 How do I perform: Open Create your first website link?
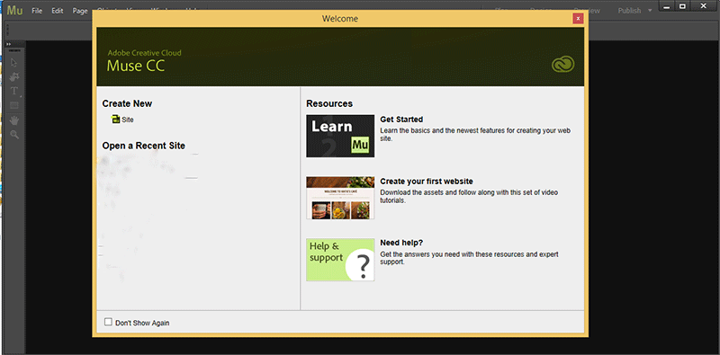tap(427, 182)
